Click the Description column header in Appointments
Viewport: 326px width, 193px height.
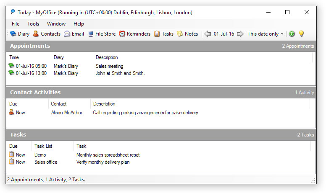pyautogui.click(x=107, y=57)
